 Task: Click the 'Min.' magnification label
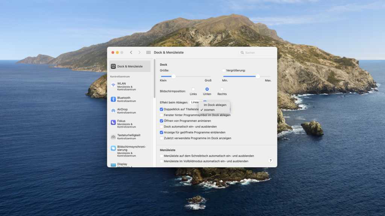[225, 80]
